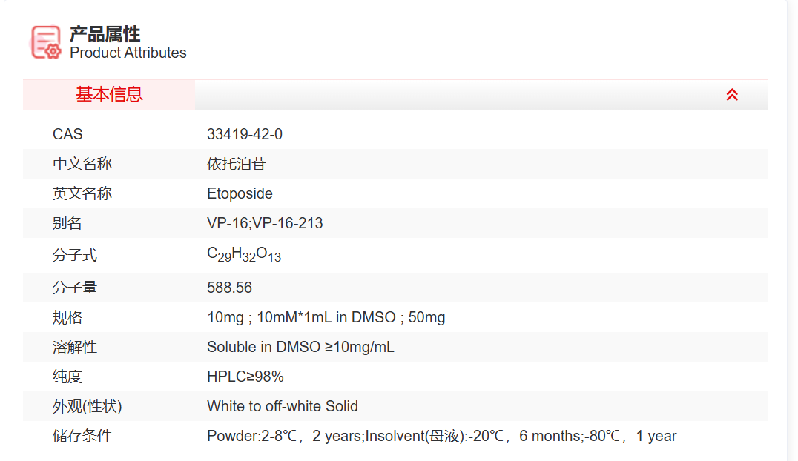Click the 外观(性状) row label
This screenshot has height=461, width=798.
point(87,406)
